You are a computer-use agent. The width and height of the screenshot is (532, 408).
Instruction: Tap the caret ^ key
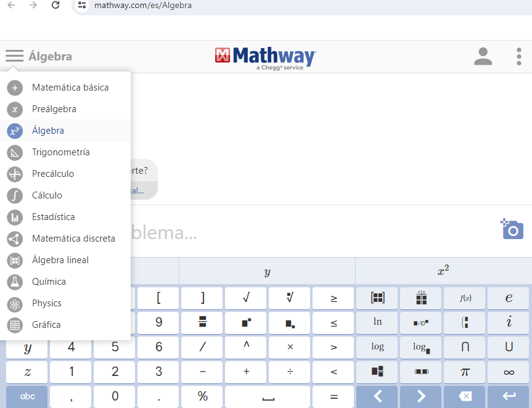tap(246, 347)
